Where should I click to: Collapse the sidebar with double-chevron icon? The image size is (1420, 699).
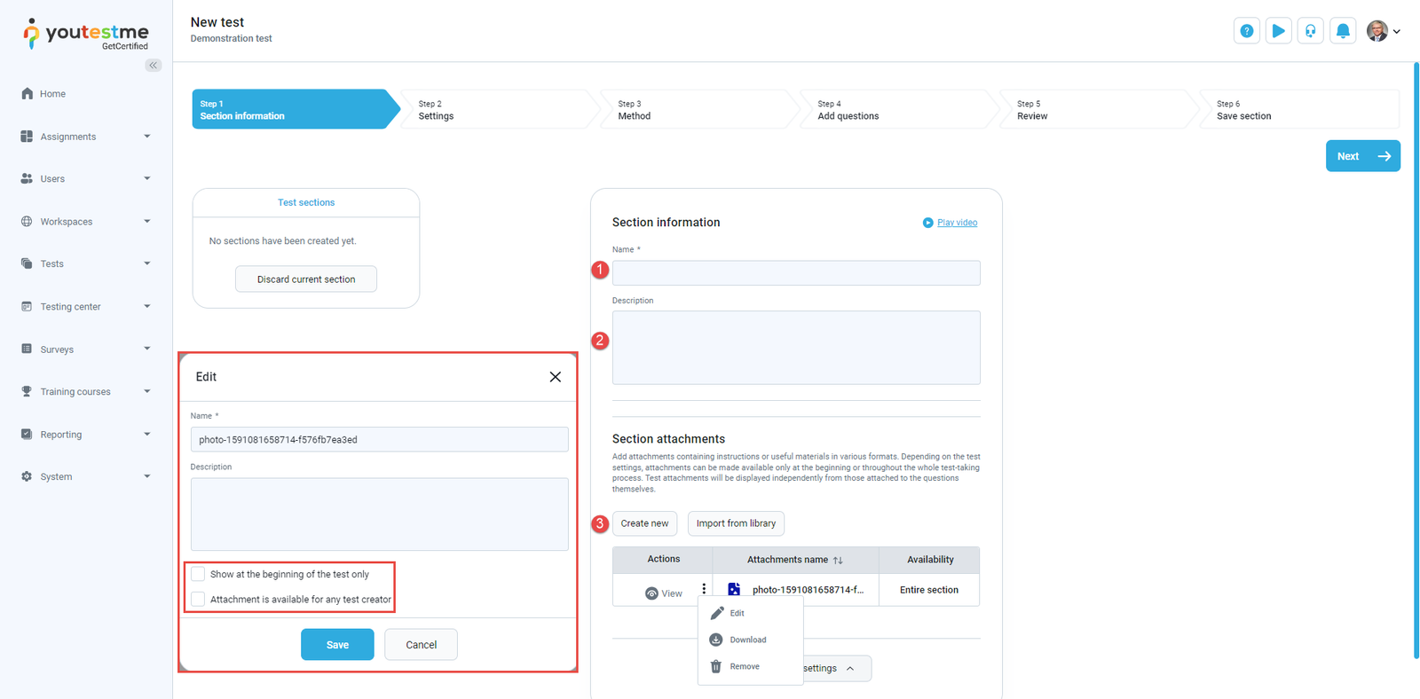point(153,65)
